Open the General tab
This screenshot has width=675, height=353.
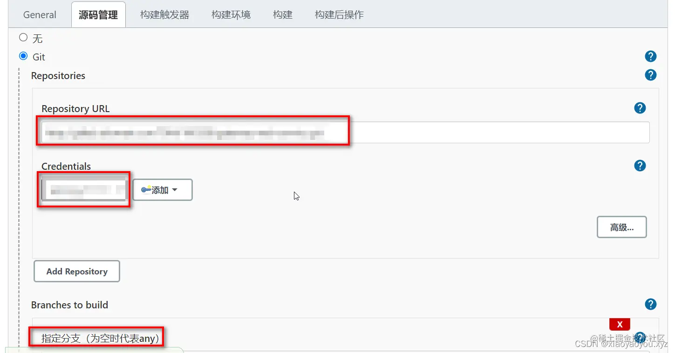coord(40,15)
